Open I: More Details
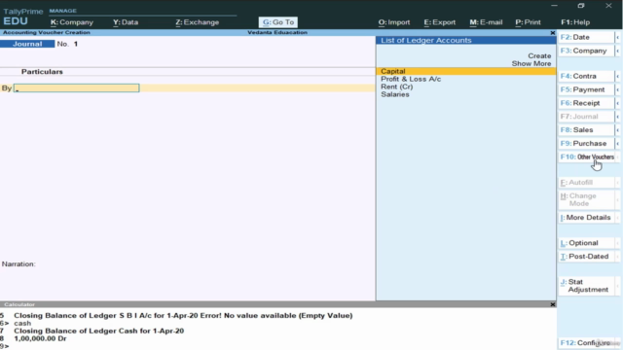The height and width of the screenshot is (350, 623). (586, 218)
